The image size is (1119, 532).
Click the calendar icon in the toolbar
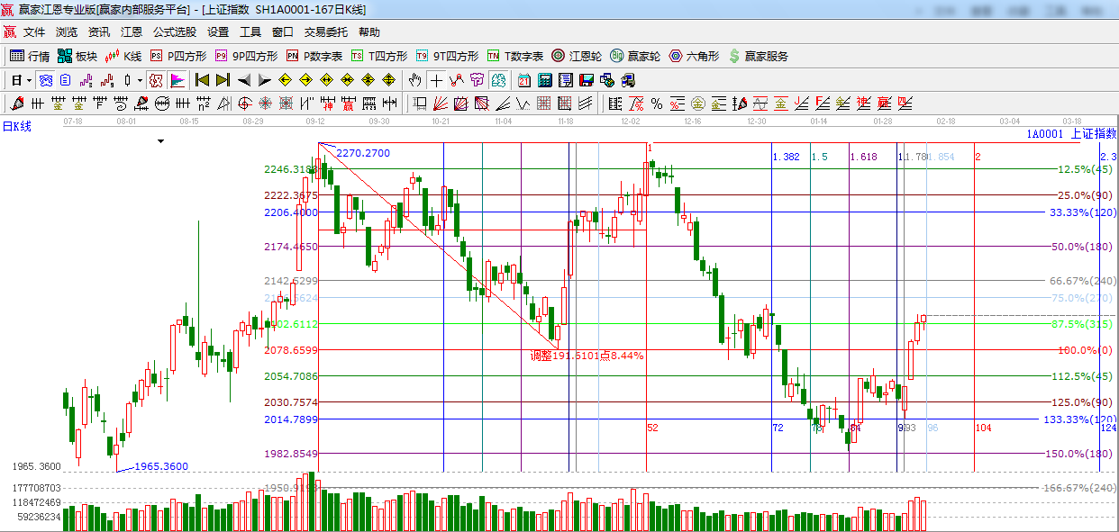523,80
